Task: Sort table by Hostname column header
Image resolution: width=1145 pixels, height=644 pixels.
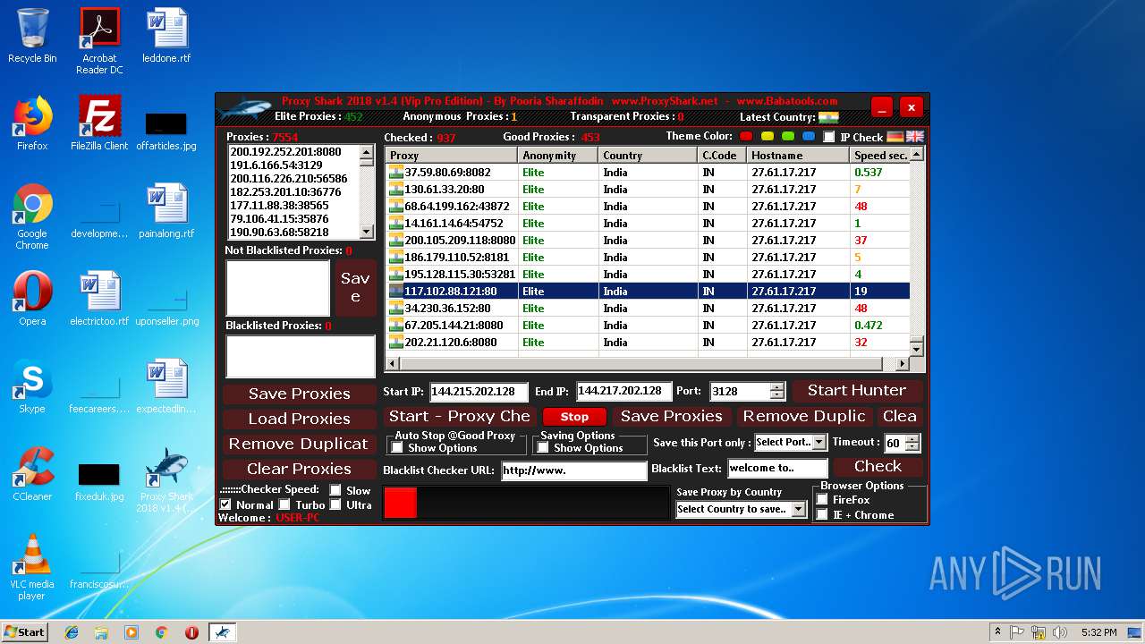Action: (798, 155)
